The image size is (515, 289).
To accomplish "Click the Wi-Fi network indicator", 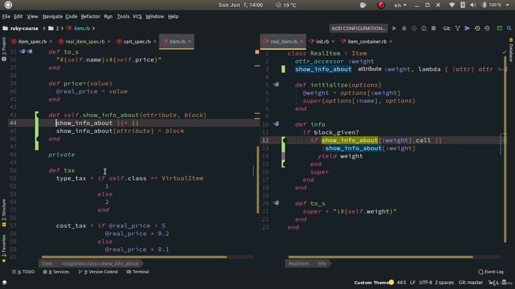I will 452,5.
